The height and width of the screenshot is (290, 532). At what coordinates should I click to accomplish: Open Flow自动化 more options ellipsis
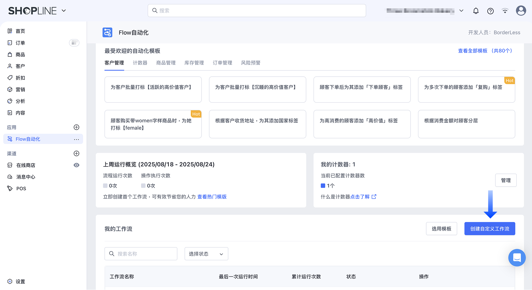tap(76, 139)
